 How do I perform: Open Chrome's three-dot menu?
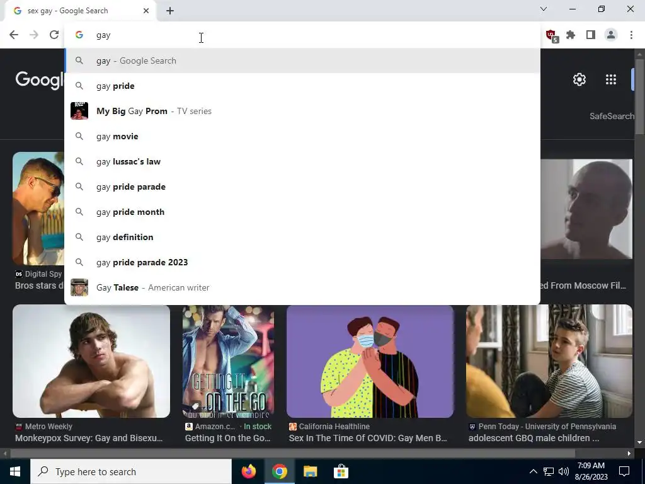coord(631,35)
